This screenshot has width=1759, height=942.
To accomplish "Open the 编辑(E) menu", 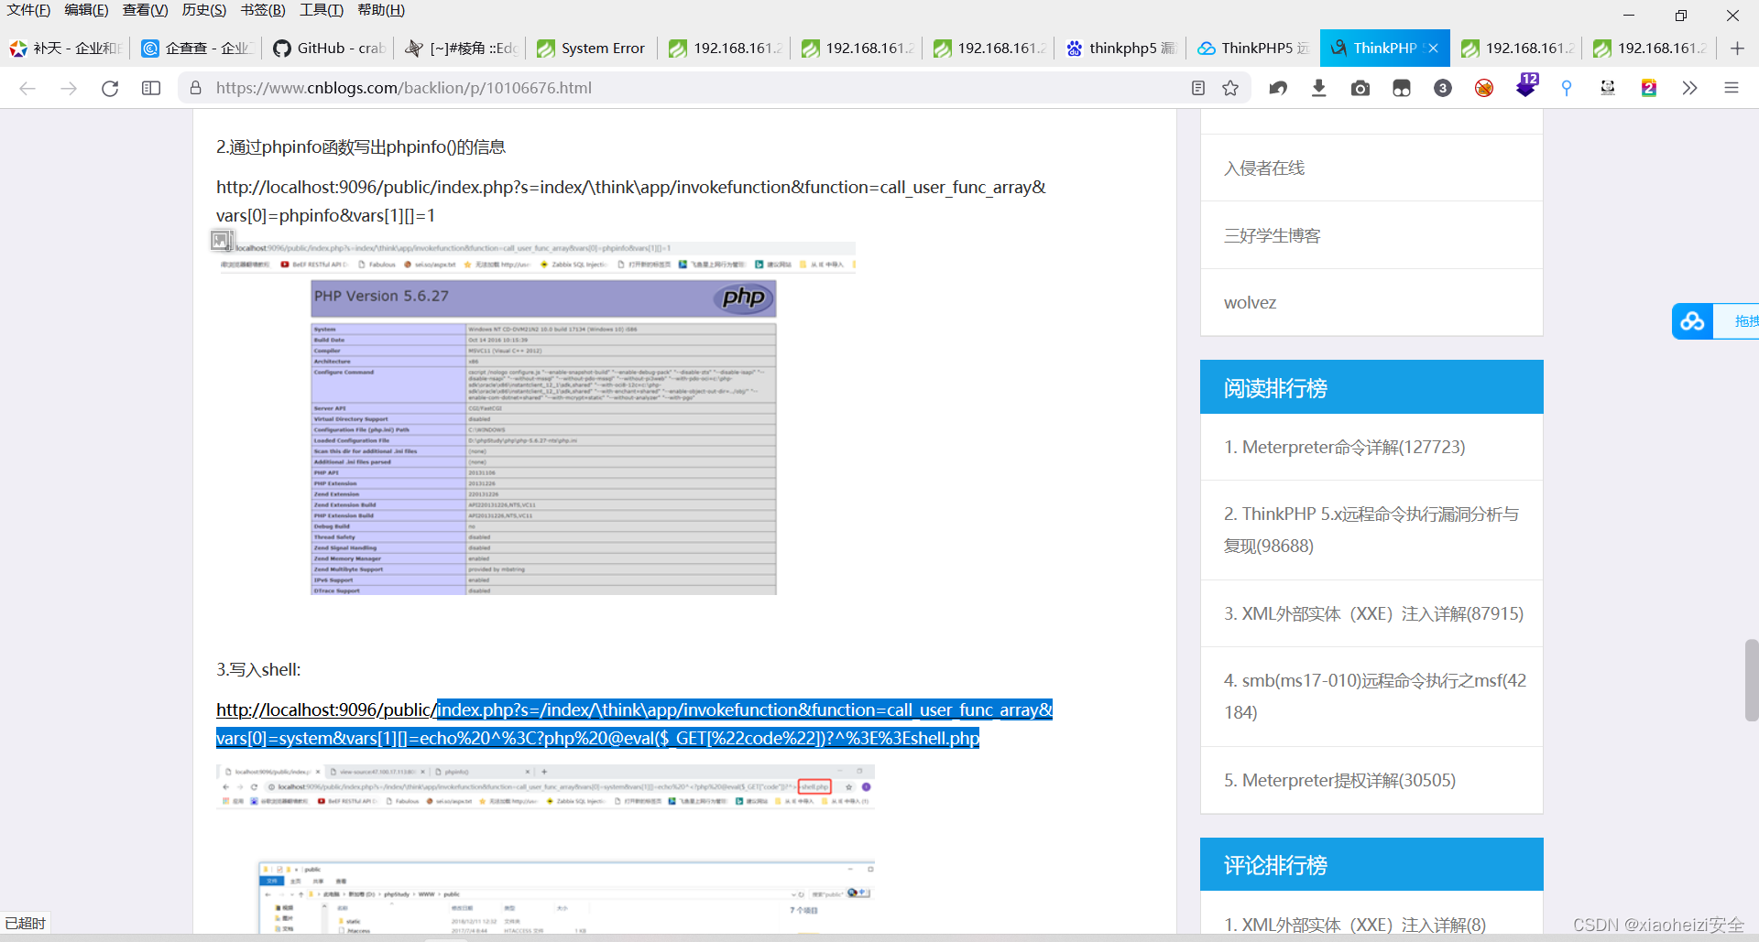I will coord(86,10).
